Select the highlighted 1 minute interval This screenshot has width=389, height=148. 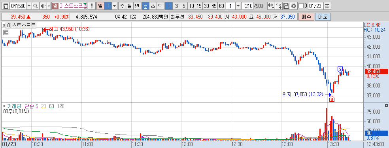tap(169, 6)
